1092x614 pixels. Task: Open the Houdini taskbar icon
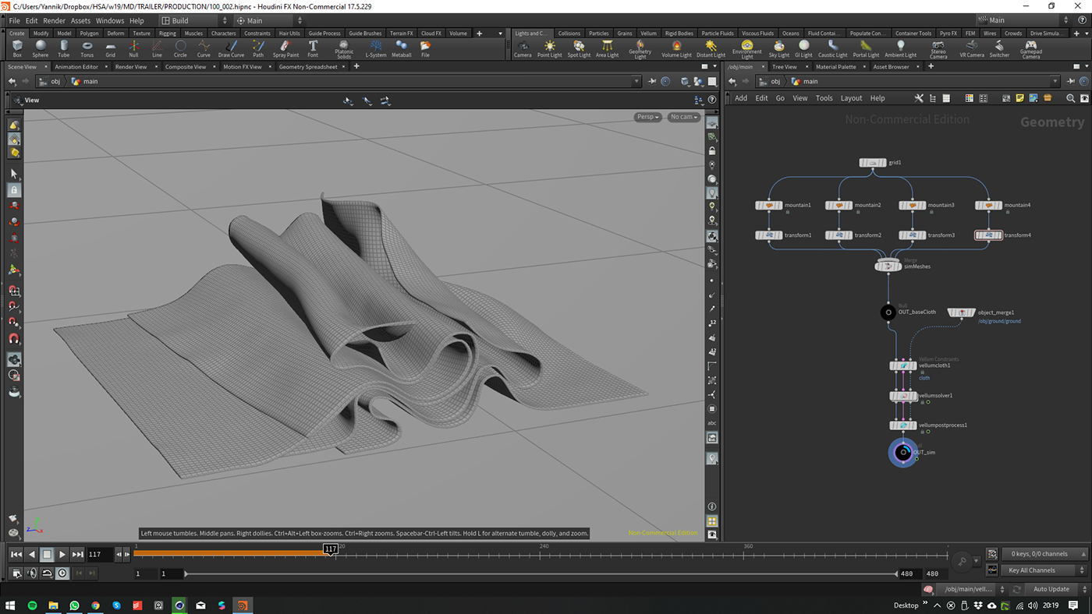click(243, 605)
